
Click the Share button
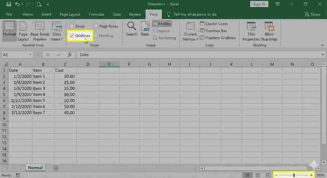coord(312,14)
